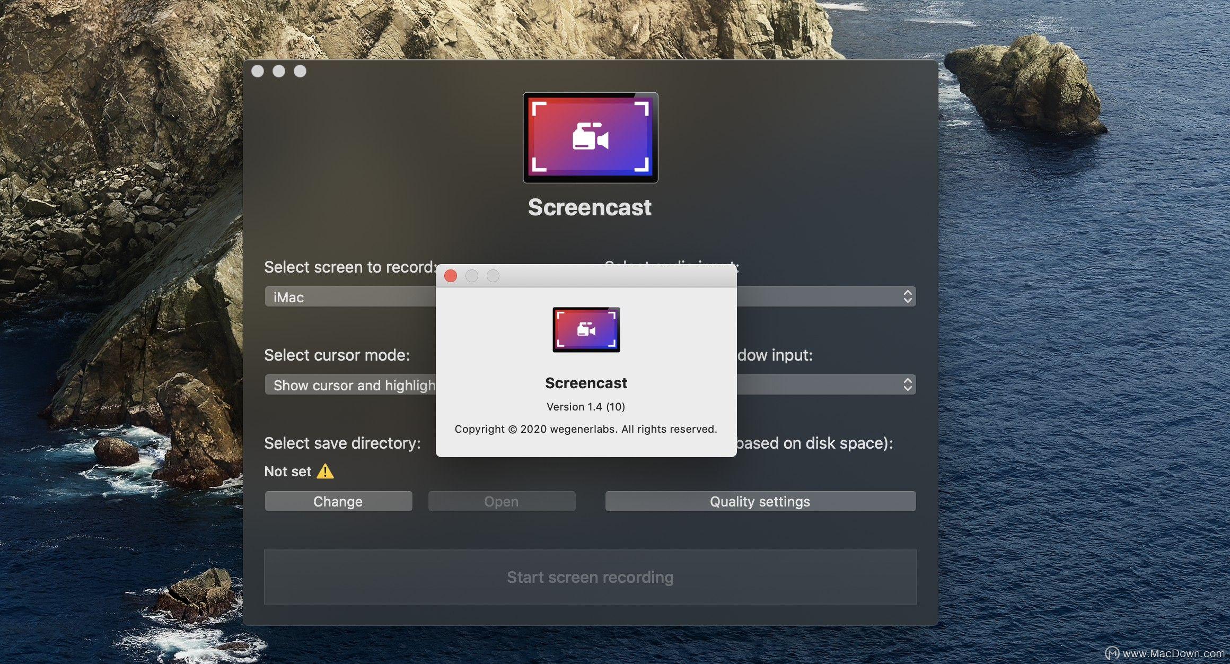Close the About Screencast dialog
Image resolution: width=1230 pixels, height=664 pixels.
pyautogui.click(x=450, y=275)
